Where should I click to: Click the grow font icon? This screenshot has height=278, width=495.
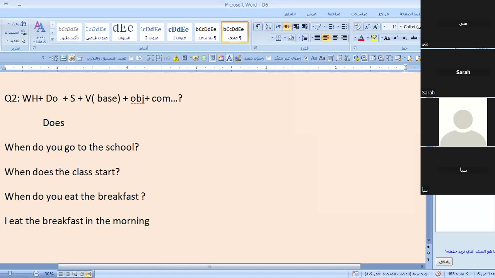pyautogui.click(x=375, y=27)
